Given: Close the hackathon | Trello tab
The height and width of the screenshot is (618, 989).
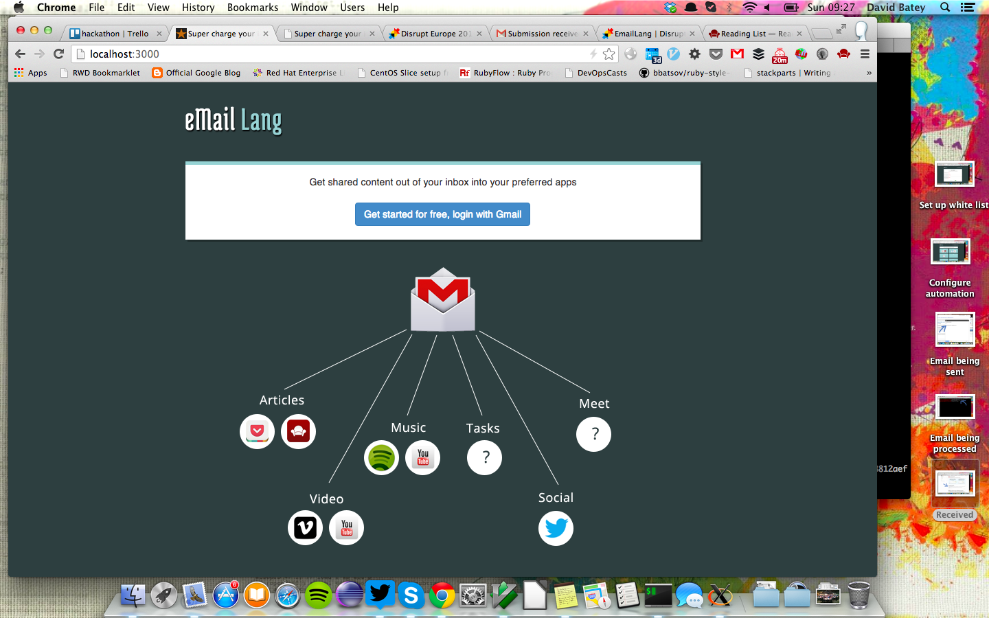Looking at the screenshot, I should tap(159, 33).
